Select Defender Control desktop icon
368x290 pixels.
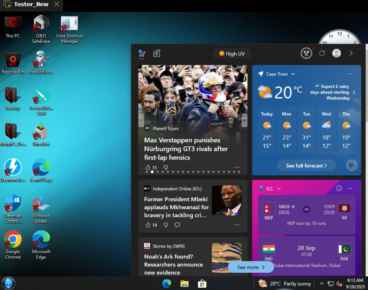click(13, 209)
